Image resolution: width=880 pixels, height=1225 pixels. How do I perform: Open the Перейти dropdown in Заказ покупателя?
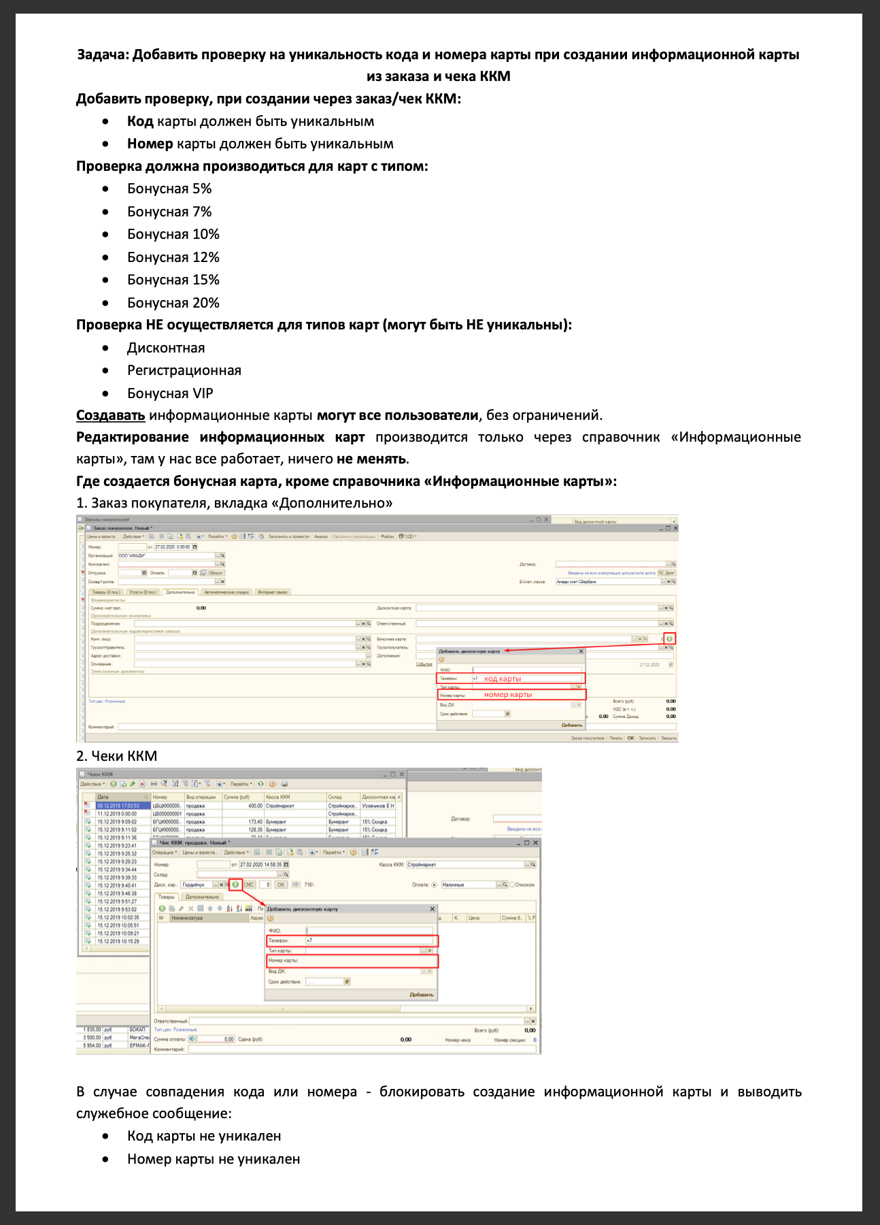218,536
